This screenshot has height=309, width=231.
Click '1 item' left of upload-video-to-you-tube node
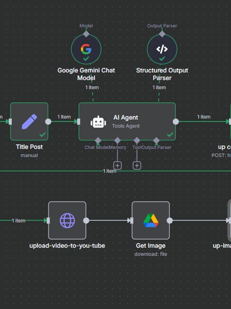tap(19, 221)
